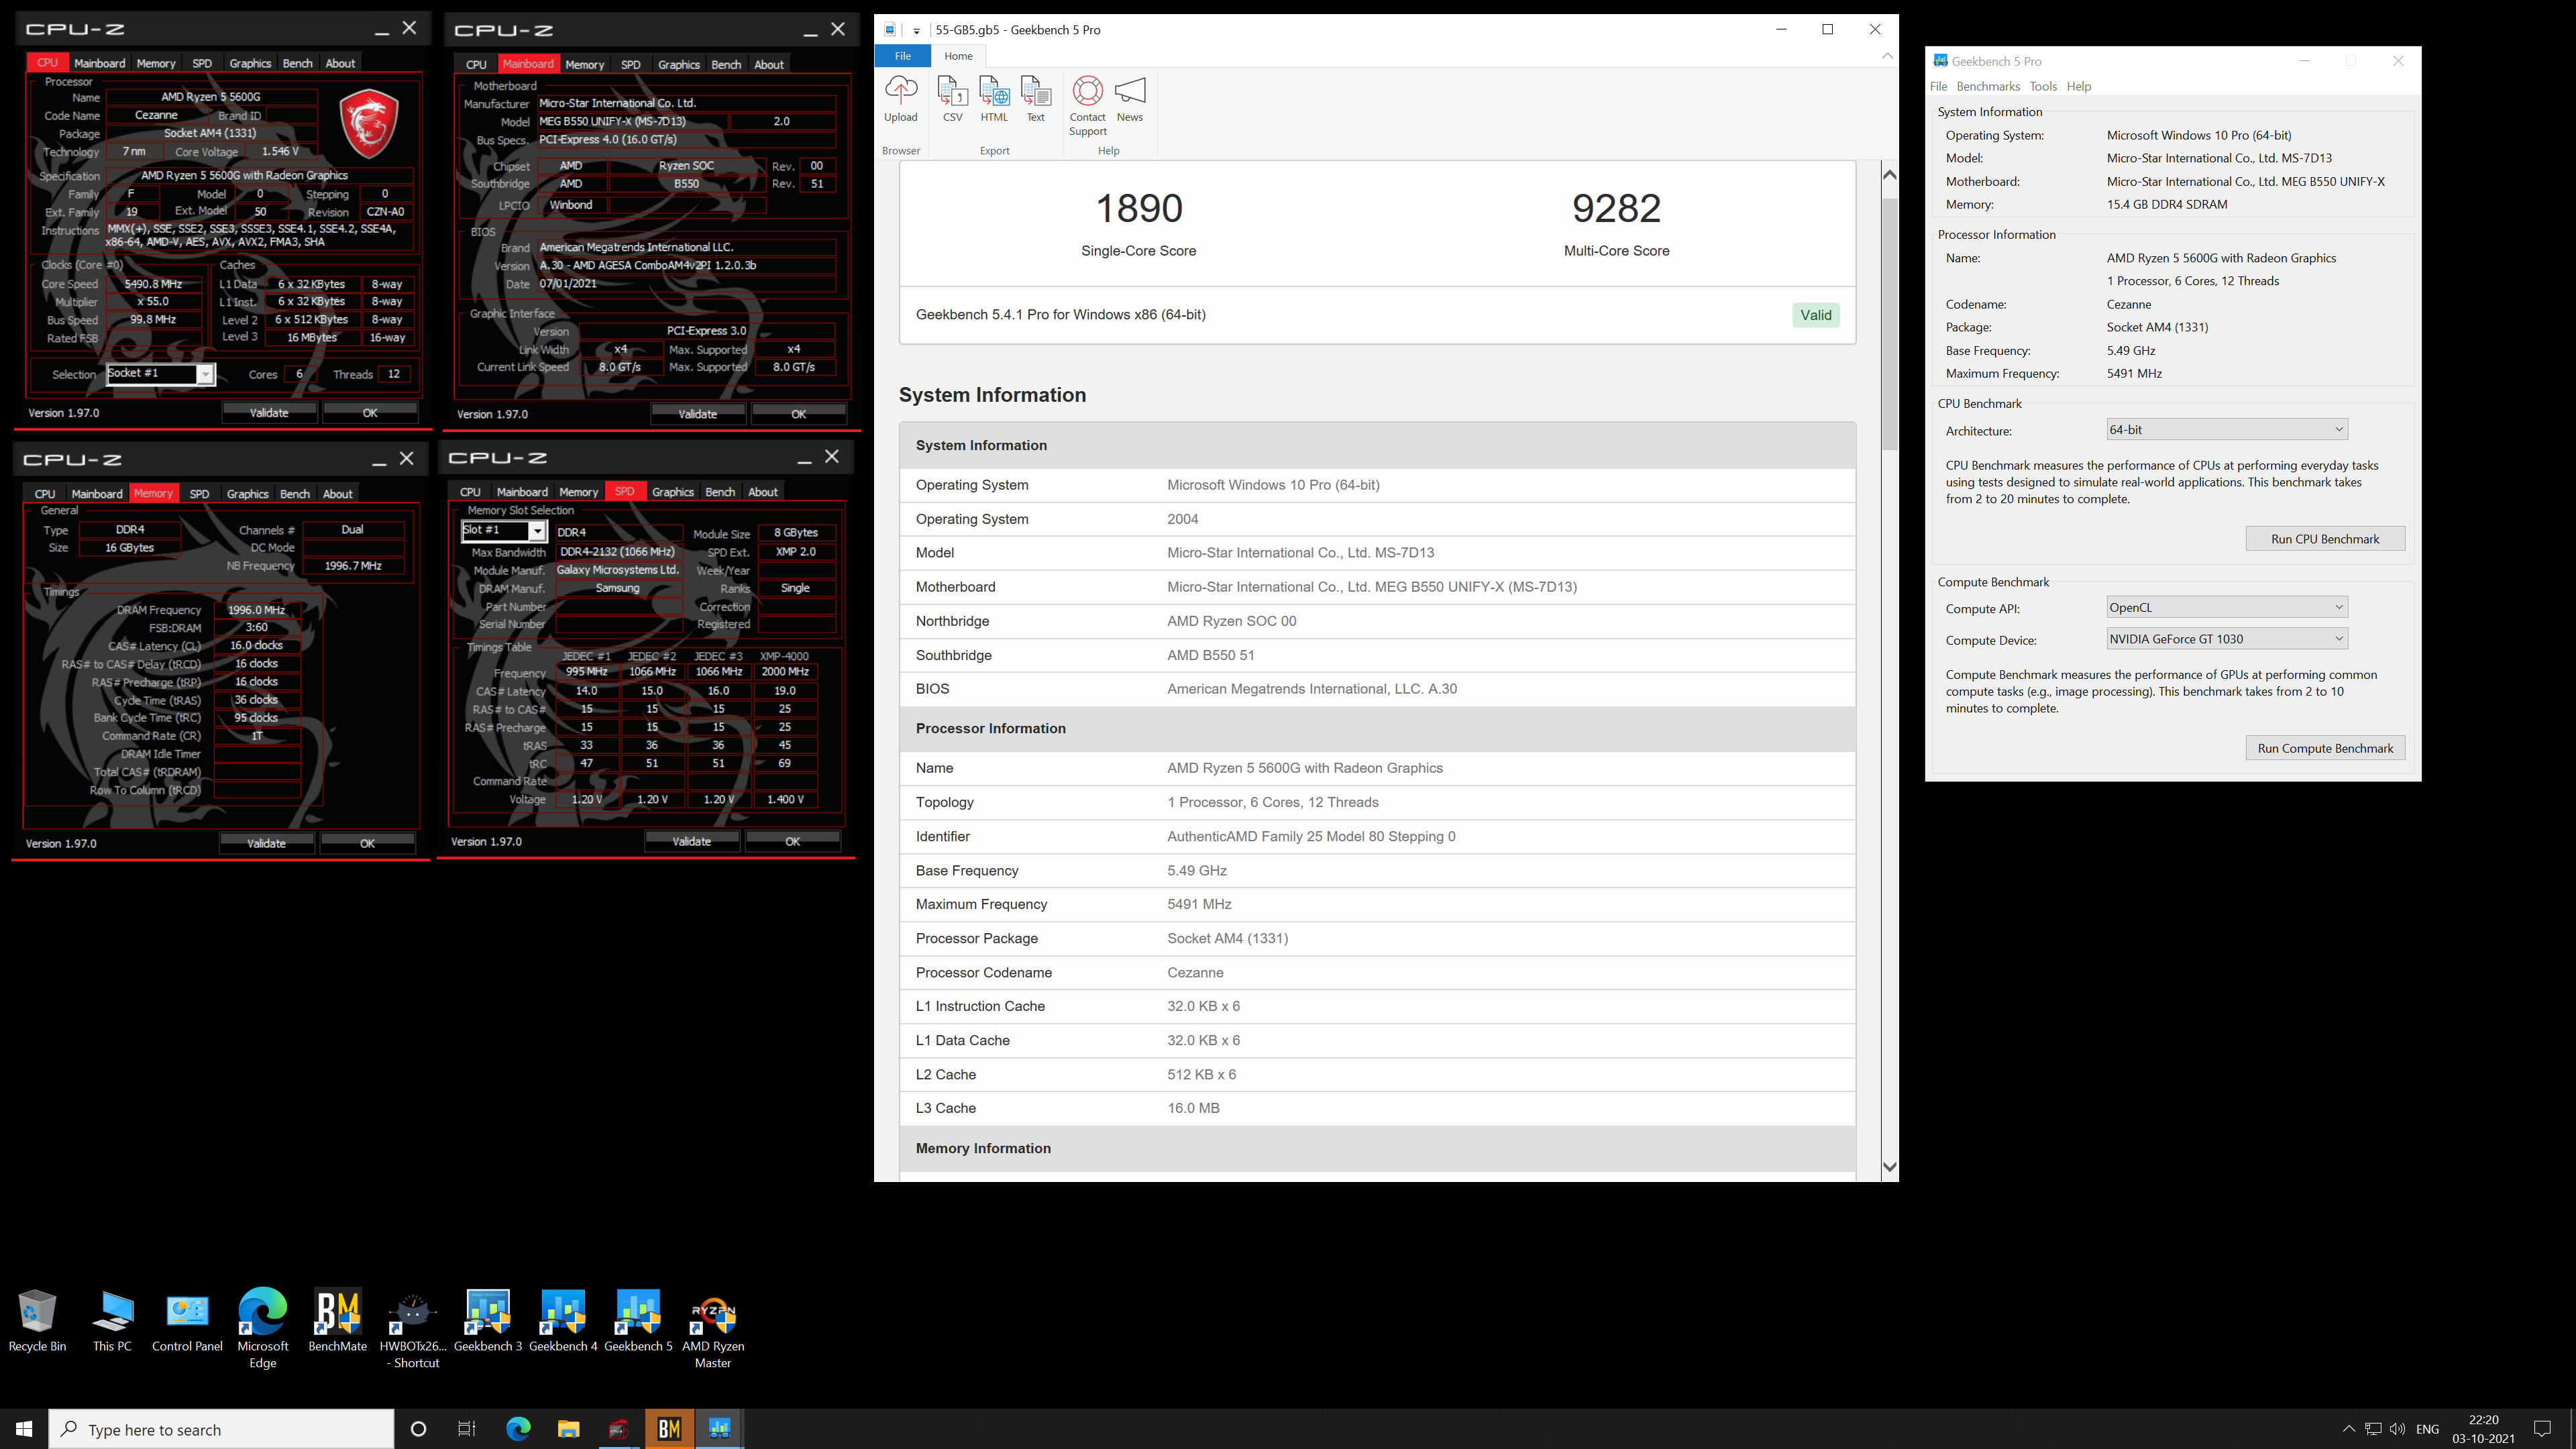2576x1449 pixels.
Task: Open the News icon in ribbon
Action: coord(1130,99)
